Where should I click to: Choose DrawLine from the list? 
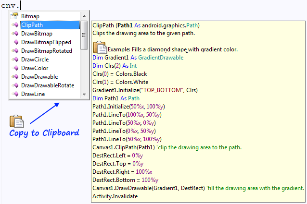(x=33, y=94)
